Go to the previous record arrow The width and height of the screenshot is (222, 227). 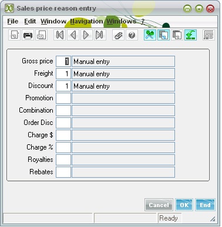click(x=73, y=35)
